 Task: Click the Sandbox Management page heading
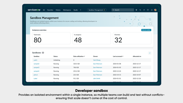click(44, 18)
